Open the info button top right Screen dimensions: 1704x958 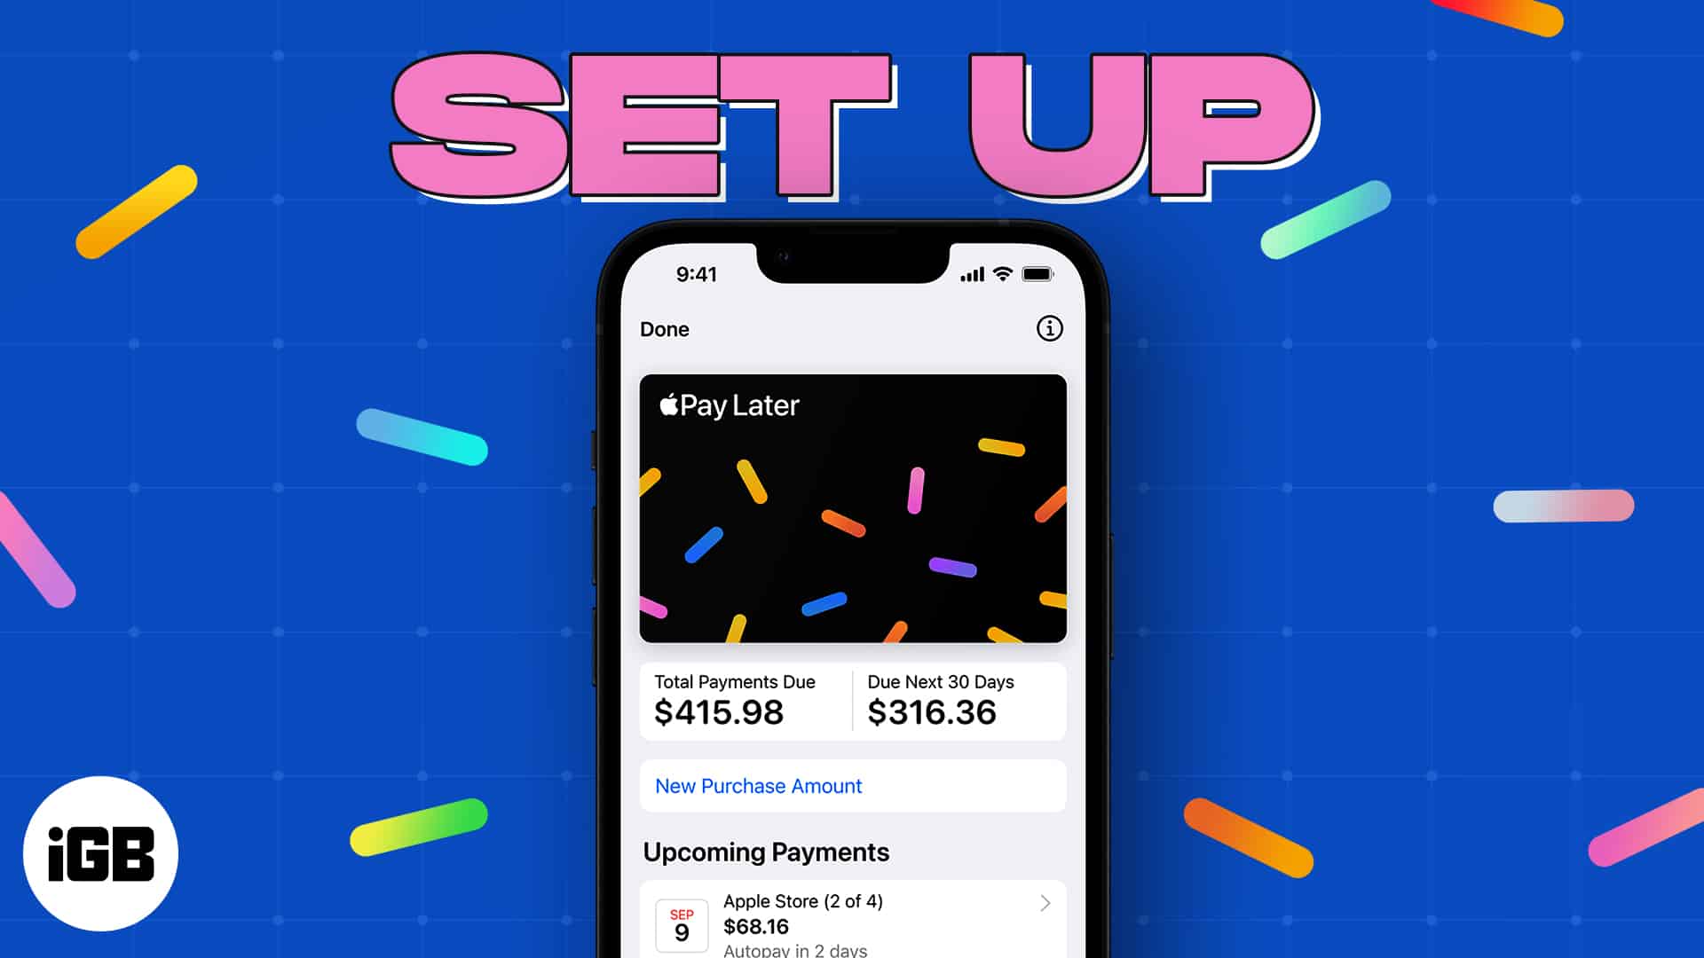point(1051,329)
